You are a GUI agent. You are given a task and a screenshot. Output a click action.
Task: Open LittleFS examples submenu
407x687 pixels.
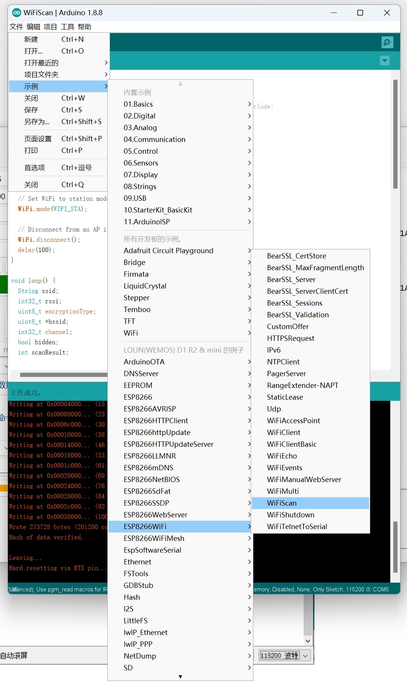coord(180,621)
